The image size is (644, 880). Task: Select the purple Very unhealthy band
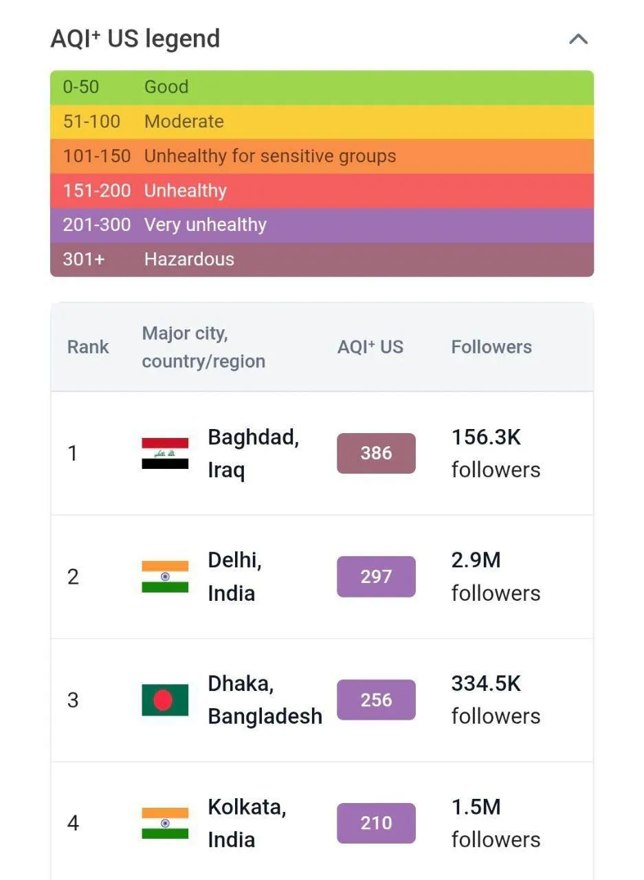(x=322, y=225)
